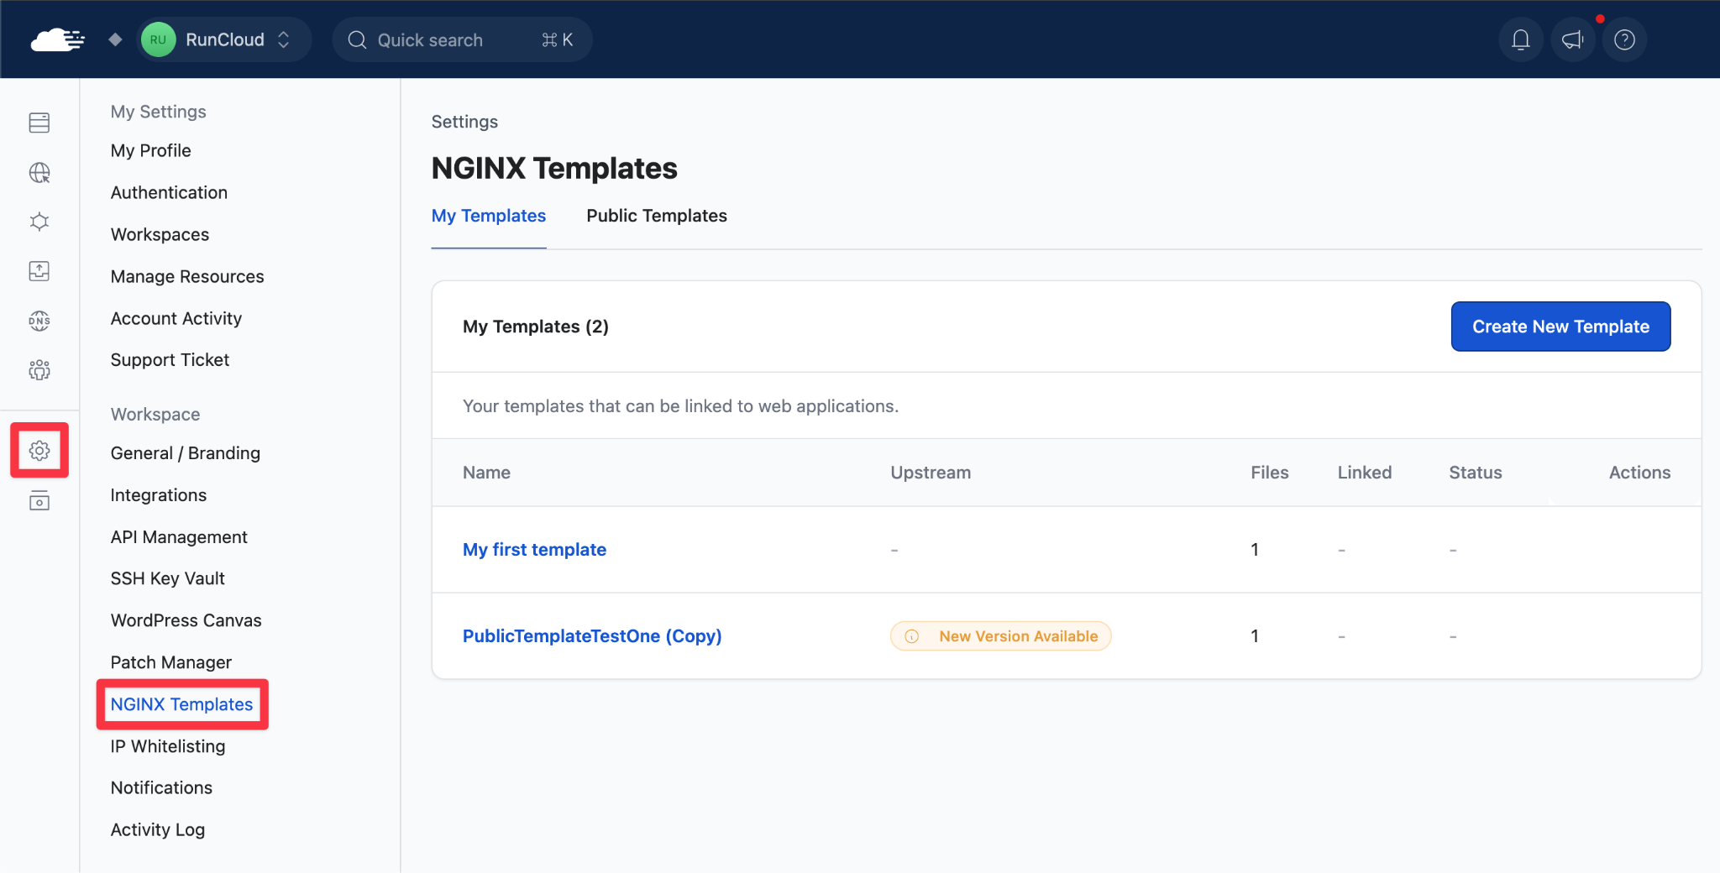The width and height of the screenshot is (1720, 873).
Task: Click the templates description text
Action: point(680,406)
